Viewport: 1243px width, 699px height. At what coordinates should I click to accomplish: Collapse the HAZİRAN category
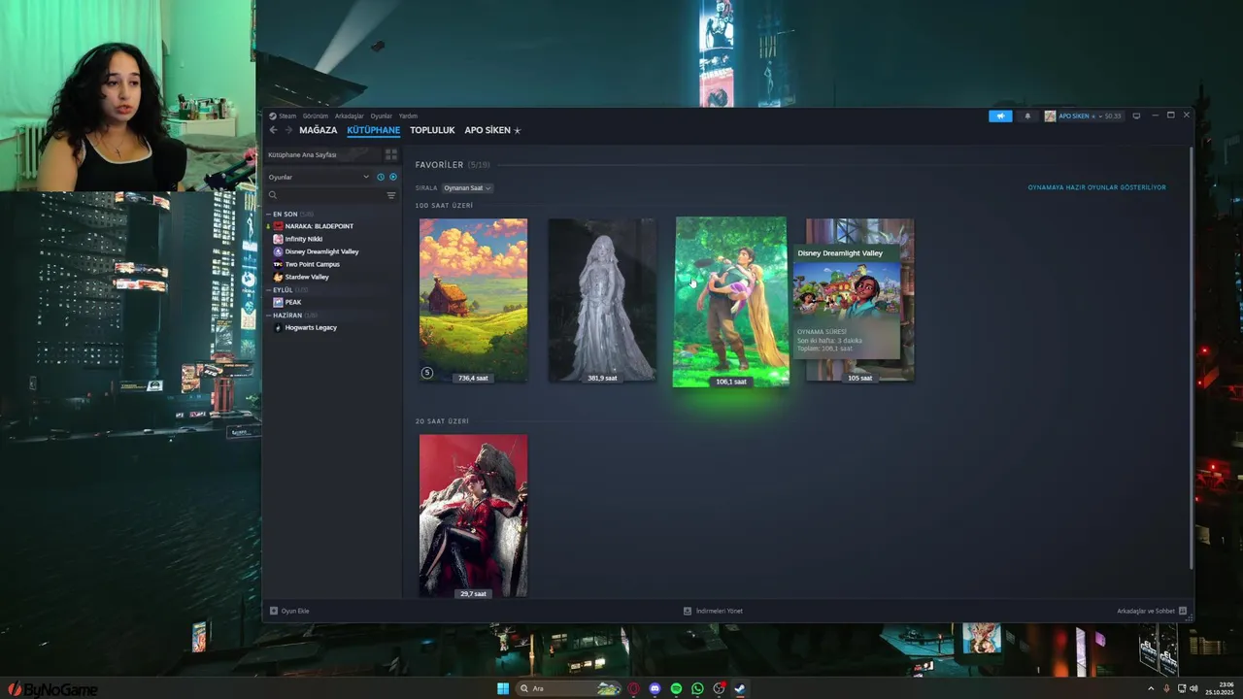(268, 315)
